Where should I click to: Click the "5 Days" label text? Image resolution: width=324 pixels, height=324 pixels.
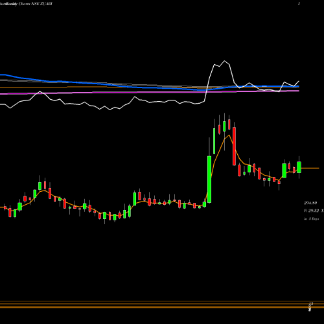(314, 219)
